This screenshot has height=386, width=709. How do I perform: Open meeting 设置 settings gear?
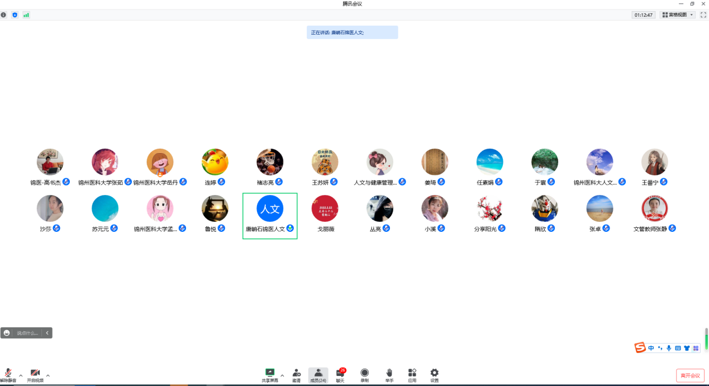click(x=434, y=375)
